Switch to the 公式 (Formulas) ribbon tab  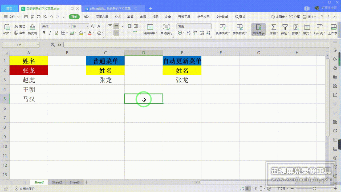point(118,17)
